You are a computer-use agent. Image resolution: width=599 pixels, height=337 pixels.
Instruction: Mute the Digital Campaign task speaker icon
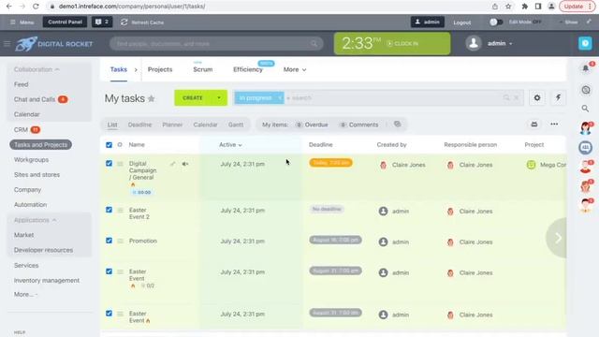[x=185, y=164]
